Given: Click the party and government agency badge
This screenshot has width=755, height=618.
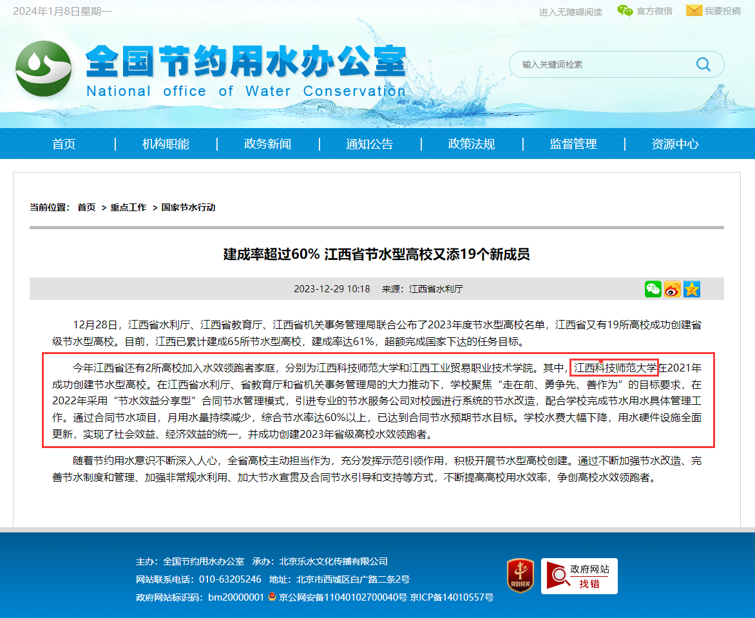Looking at the screenshot, I should coord(521,576).
